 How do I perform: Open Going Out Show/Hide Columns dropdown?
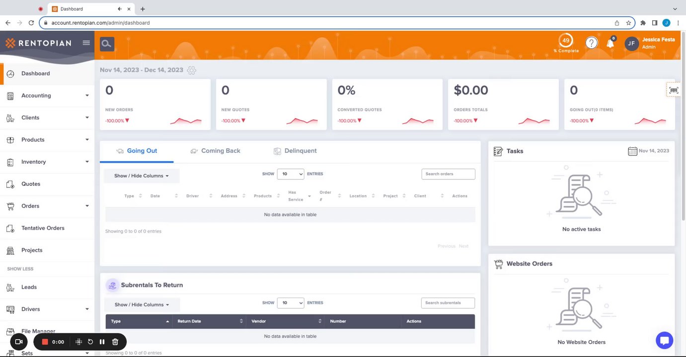click(142, 176)
